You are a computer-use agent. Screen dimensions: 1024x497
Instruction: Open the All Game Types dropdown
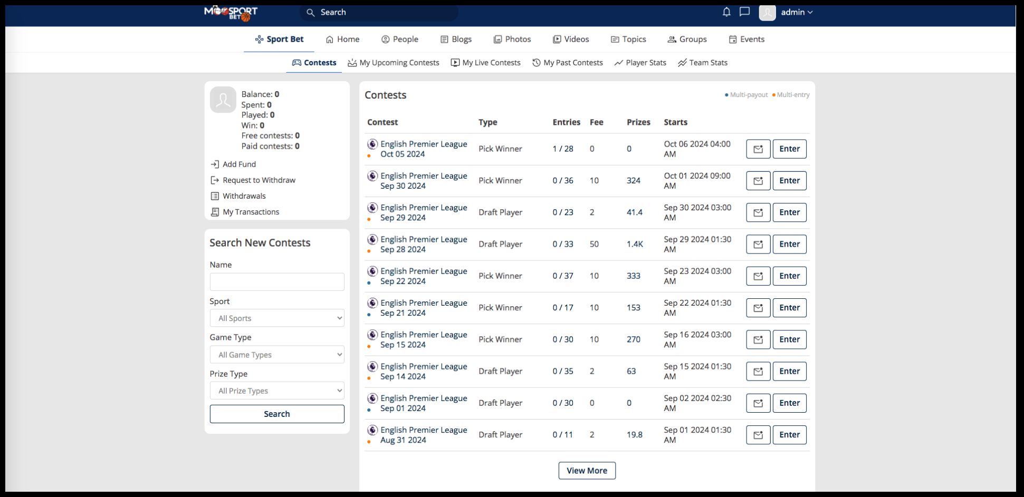pyautogui.click(x=277, y=354)
